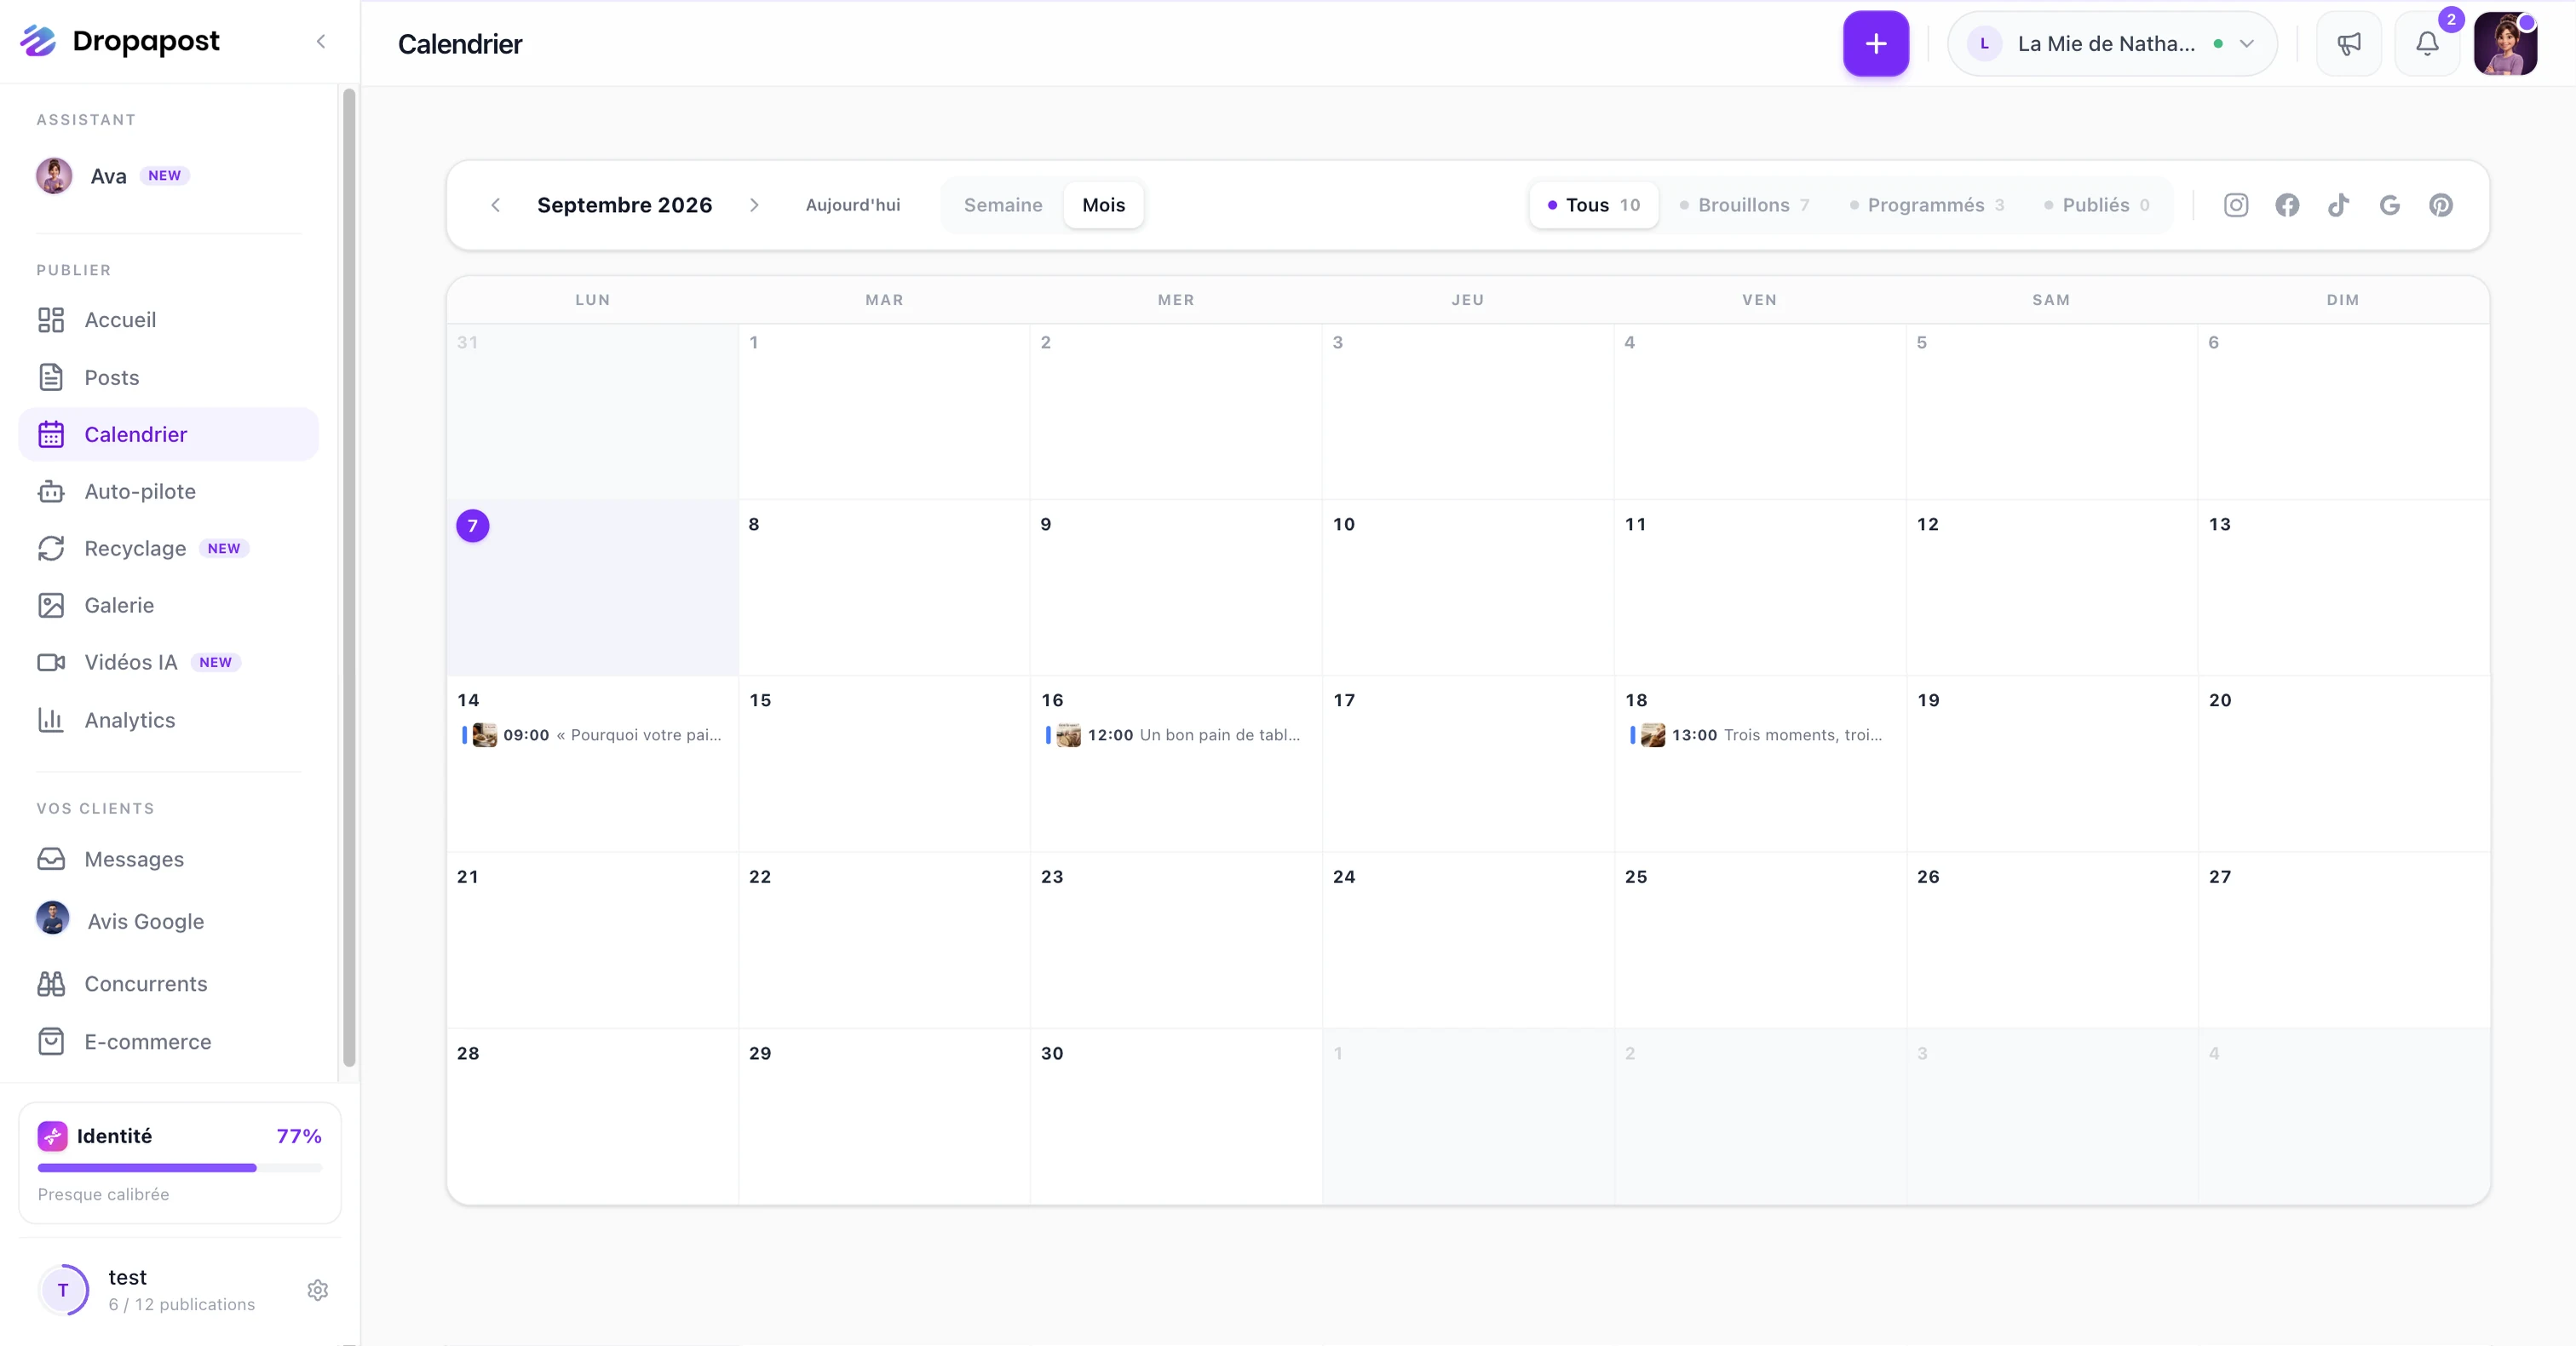Open Analytics chart icon
Screen dimensions: 2576x1346
point(51,720)
